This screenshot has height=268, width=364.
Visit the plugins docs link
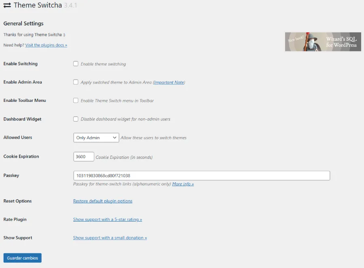pos(46,45)
